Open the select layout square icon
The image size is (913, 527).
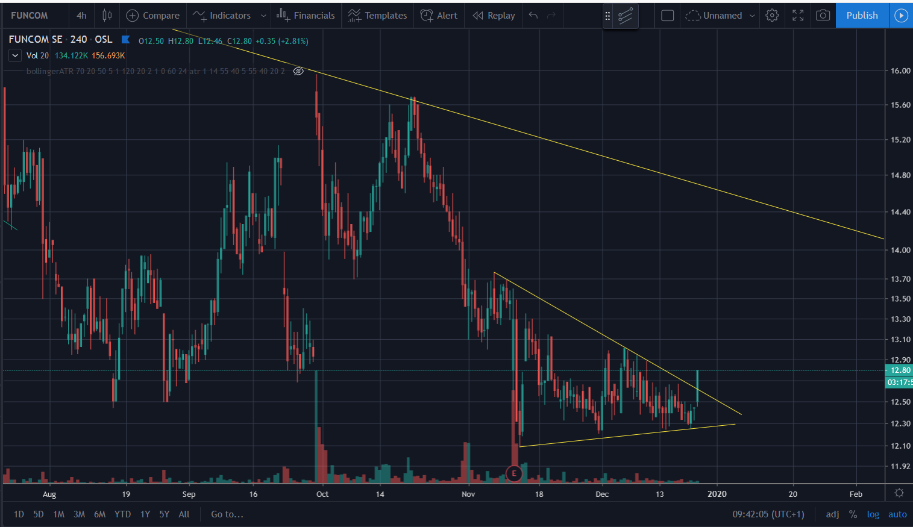668,16
